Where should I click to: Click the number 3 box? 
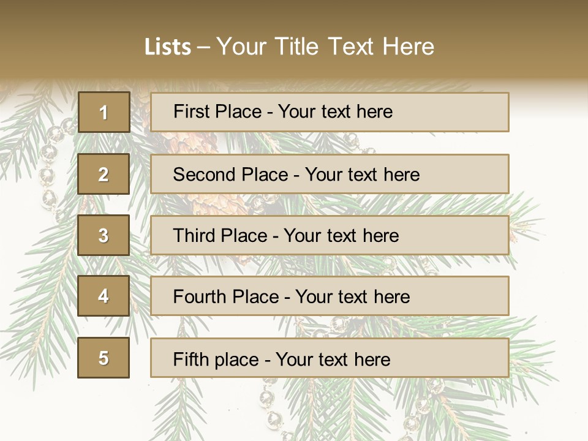tap(104, 235)
